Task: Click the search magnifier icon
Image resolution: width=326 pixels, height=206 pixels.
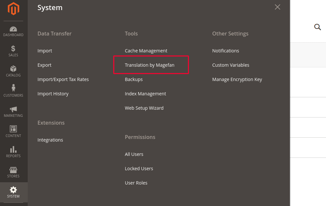Action: pos(318,27)
